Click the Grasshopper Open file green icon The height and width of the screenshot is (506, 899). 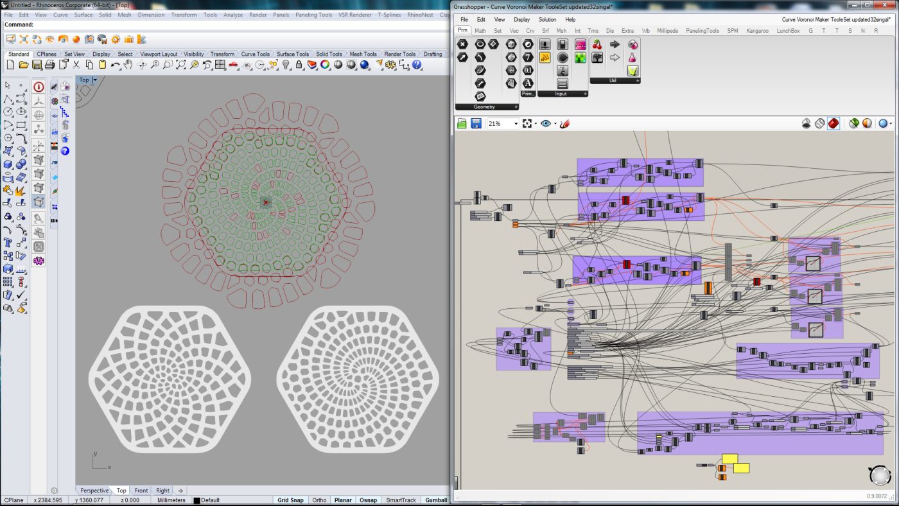[x=462, y=123]
